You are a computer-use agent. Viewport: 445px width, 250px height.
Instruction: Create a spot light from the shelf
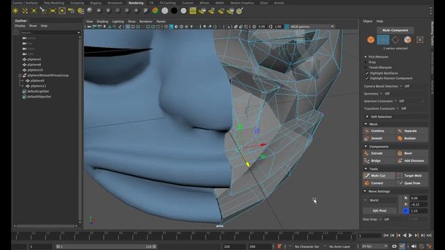(43, 11)
